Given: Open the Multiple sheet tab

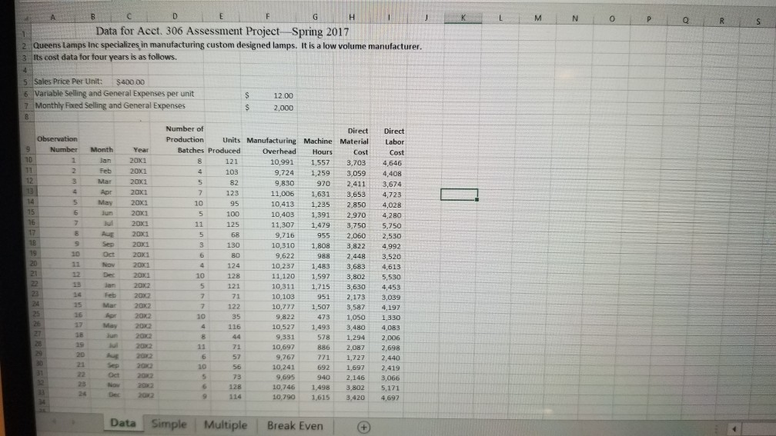Looking at the screenshot, I should 225,424.
